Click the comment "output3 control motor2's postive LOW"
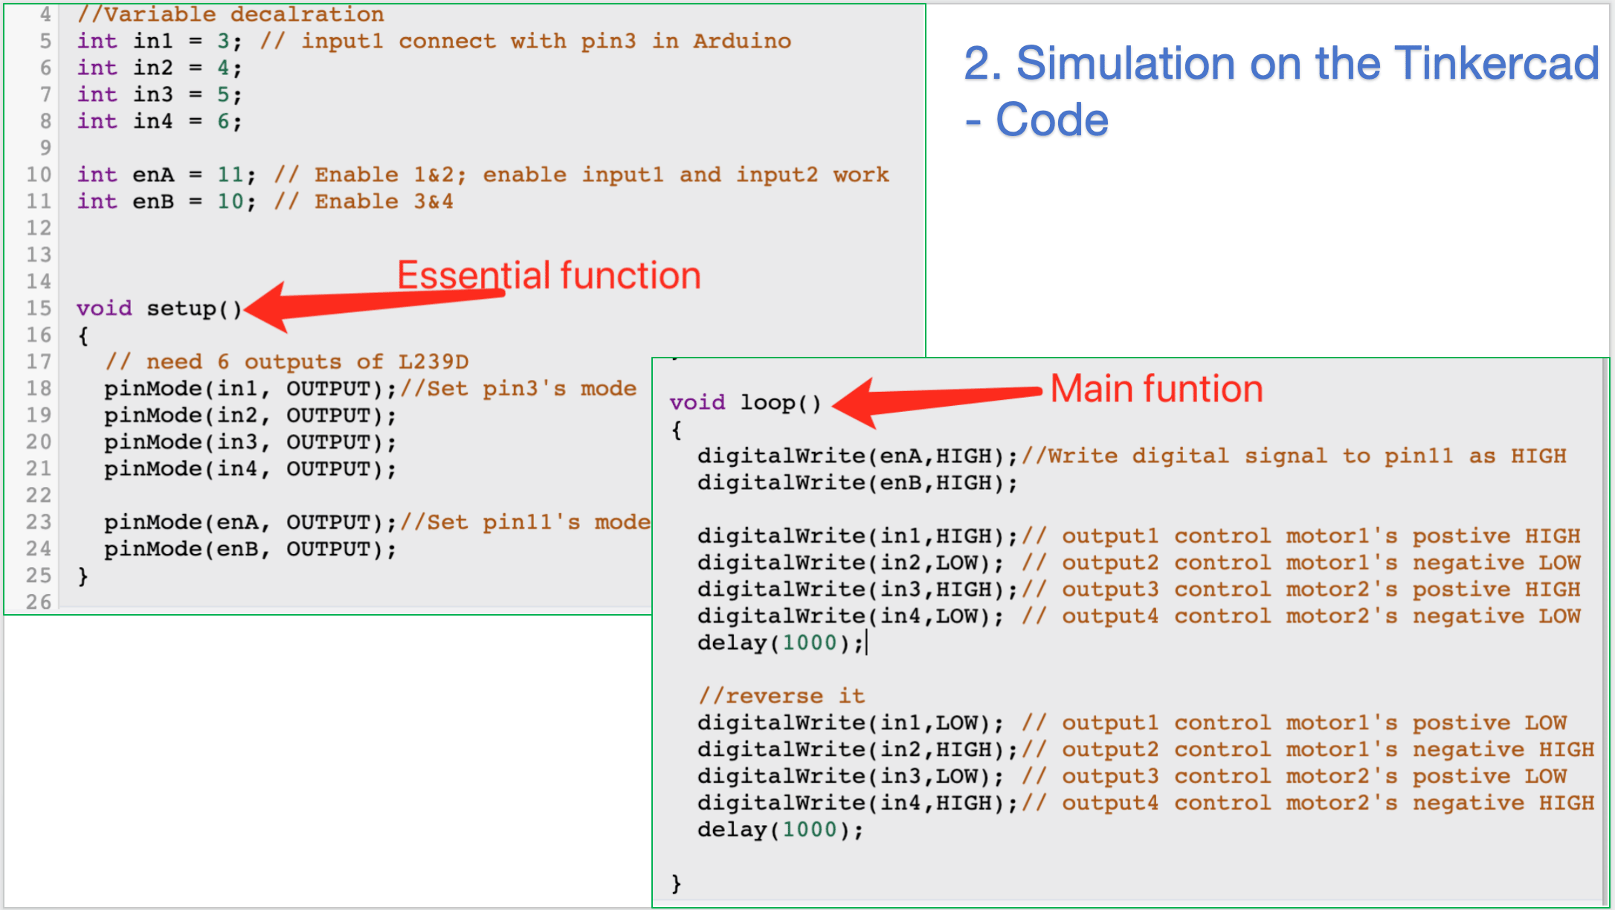The height and width of the screenshot is (910, 1615). pos(1315,777)
